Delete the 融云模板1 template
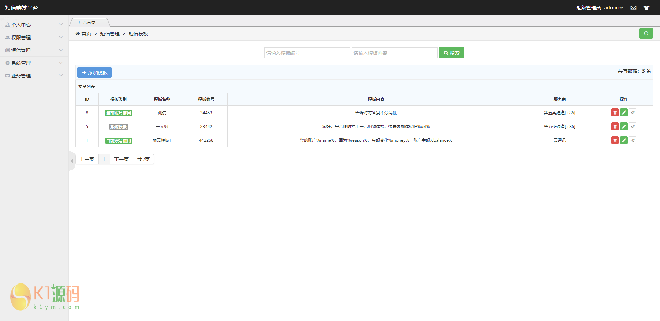660x321 pixels. click(615, 140)
